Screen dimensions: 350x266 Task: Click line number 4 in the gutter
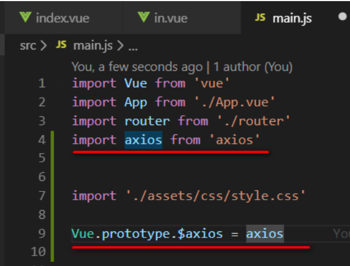point(42,140)
